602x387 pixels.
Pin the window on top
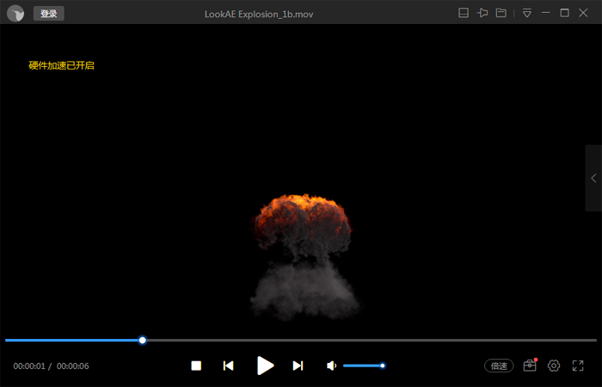coord(482,13)
